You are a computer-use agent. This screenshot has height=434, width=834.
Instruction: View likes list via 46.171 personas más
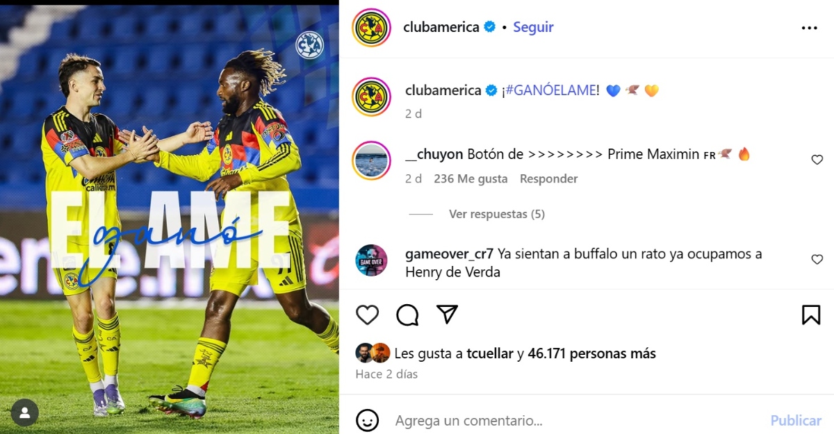pos(591,353)
